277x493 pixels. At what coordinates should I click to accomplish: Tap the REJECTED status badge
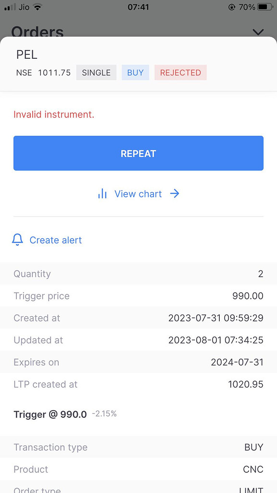(x=180, y=73)
